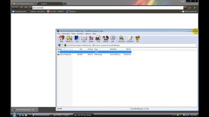Show archive Info icon

[113, 39]
